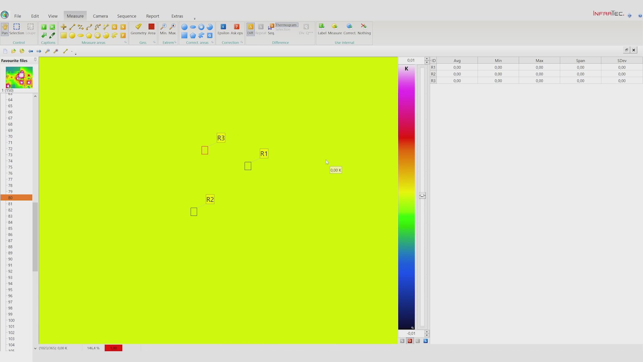Increase the upper scale limit 0,01 spinner
Screen dimensions: 643x362
pyautogui.click(x=427, y=59)
